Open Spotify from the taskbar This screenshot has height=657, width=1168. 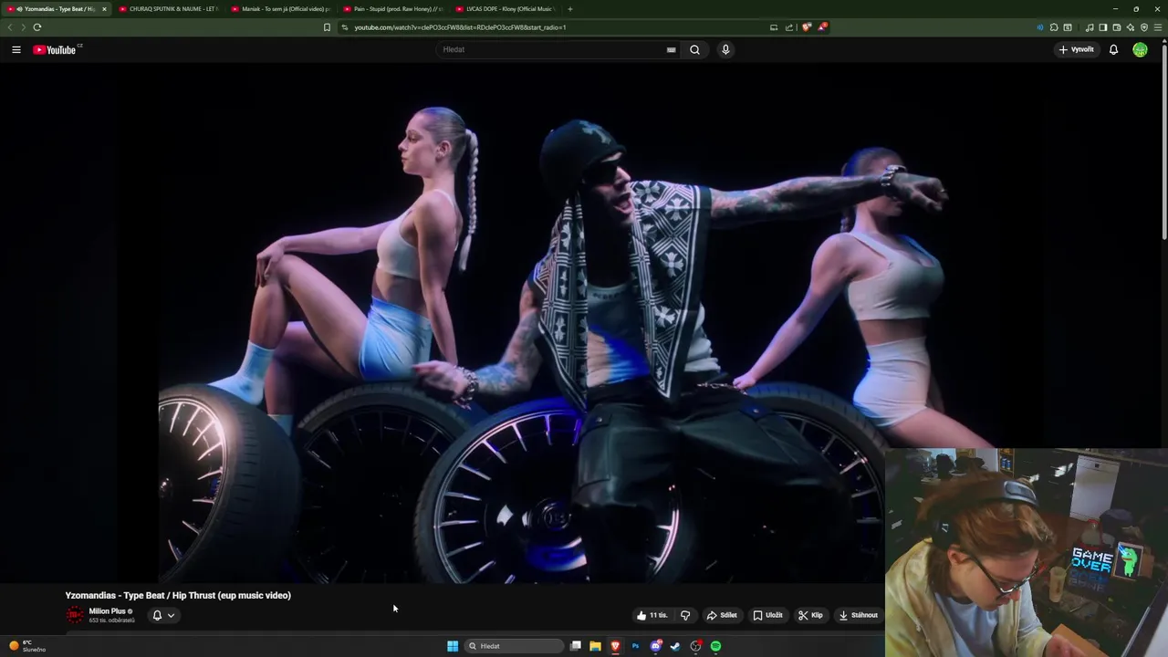(x=715, y=646)
